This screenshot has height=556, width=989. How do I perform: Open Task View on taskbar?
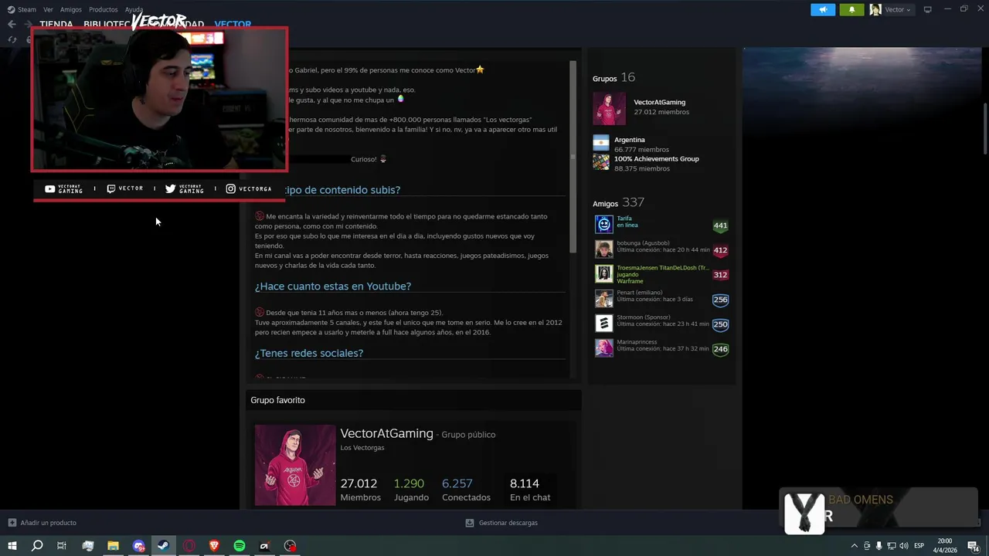coord(62,546)
